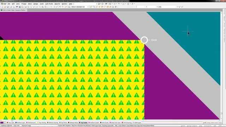226x127 pixels.
Task: Open Print Preview from the toolbar
Action: pos(14,7)
